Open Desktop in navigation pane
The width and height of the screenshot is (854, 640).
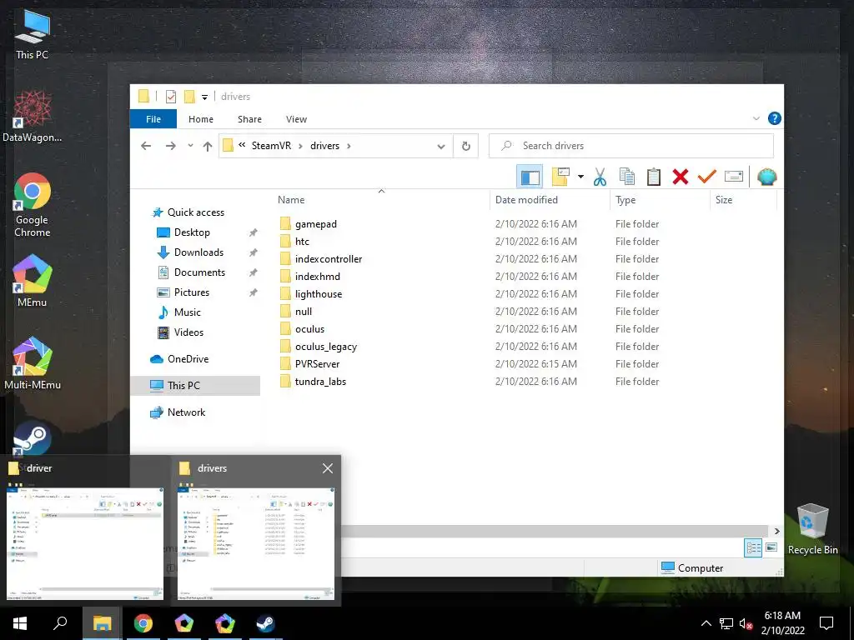192,232
